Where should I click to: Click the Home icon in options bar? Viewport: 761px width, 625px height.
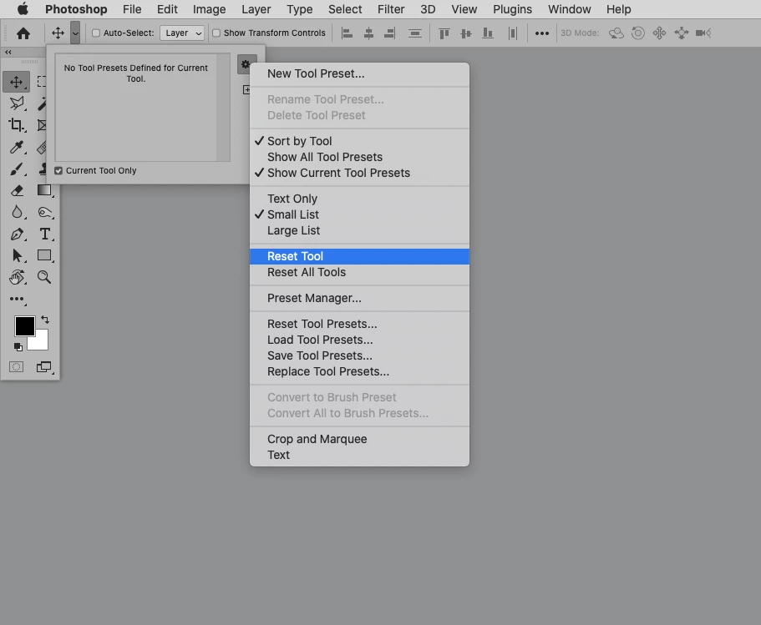click(23, 33)
